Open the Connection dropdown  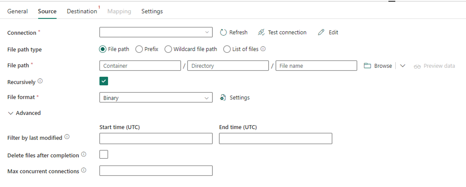(156, 33)
